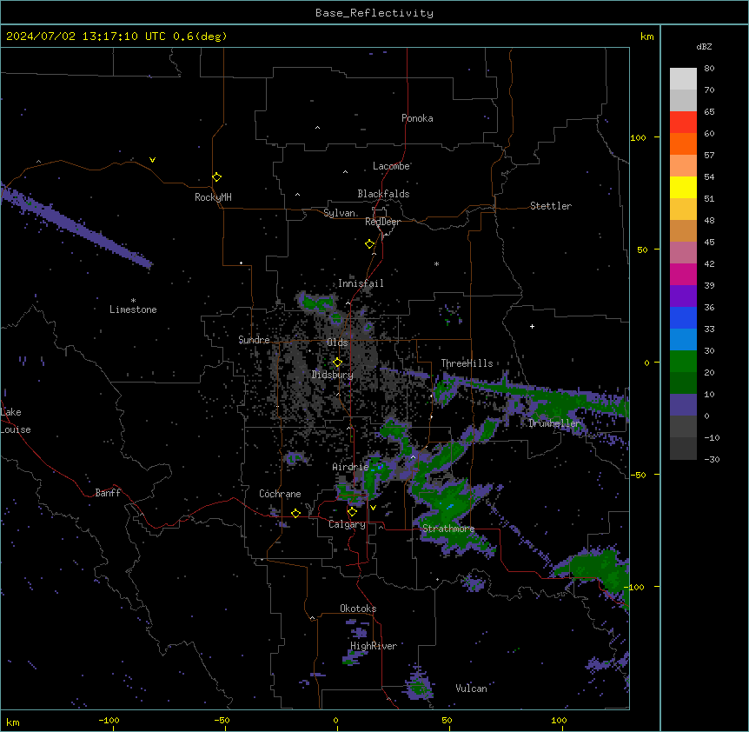Viewport: 749px width, 732px height.
Task: Click the 80 value at the legend top
Action: coord(709,69)
